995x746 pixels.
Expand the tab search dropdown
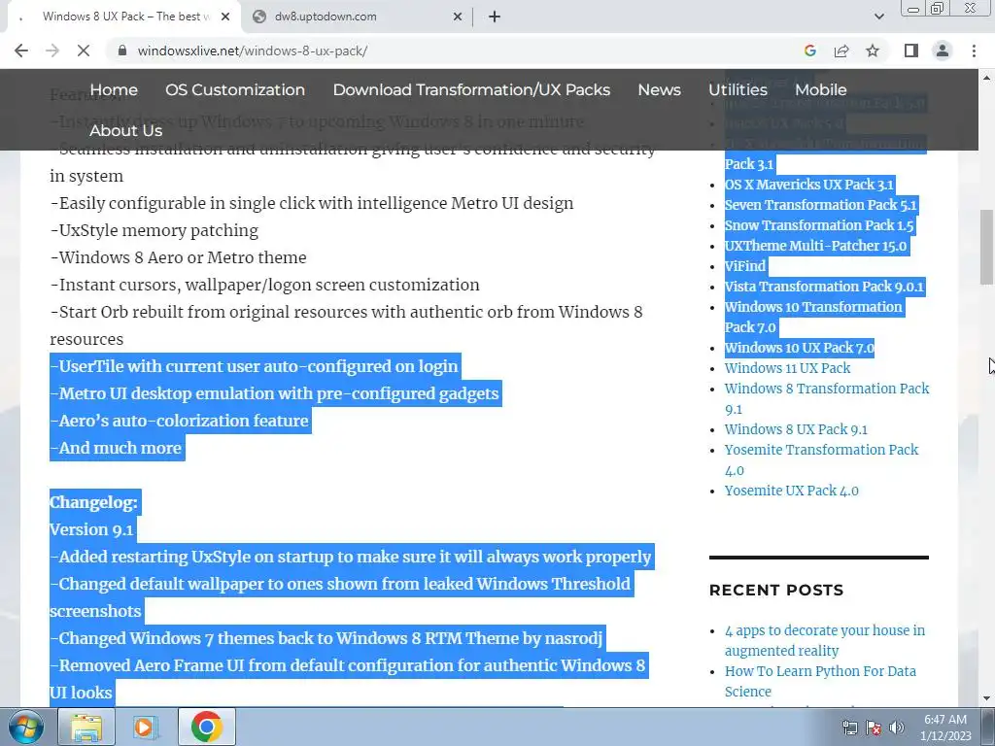[x=878, y=17]
